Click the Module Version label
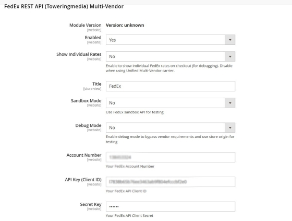The width and height of the screenshot is (292, 221). click(86, 25)
